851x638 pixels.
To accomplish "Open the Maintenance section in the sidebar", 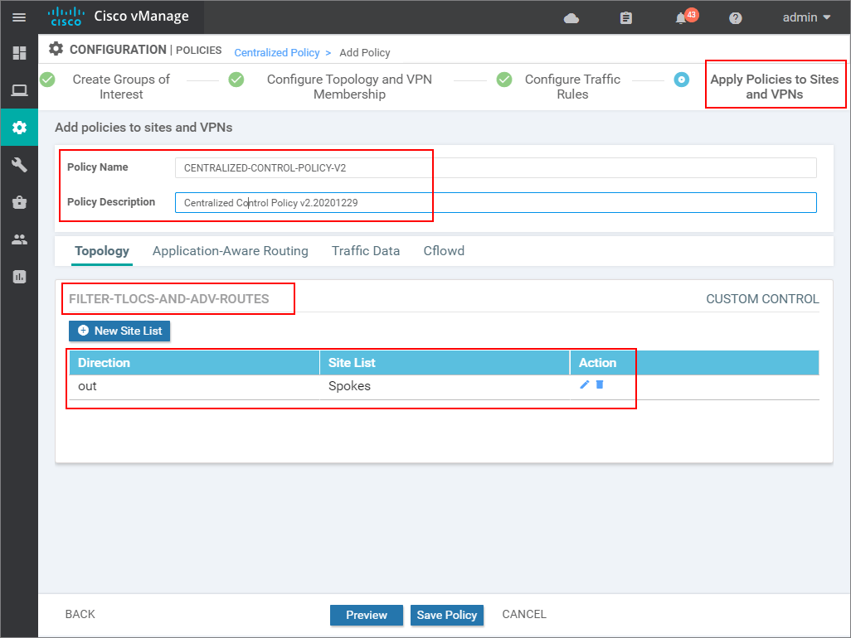I will [18, 201].
